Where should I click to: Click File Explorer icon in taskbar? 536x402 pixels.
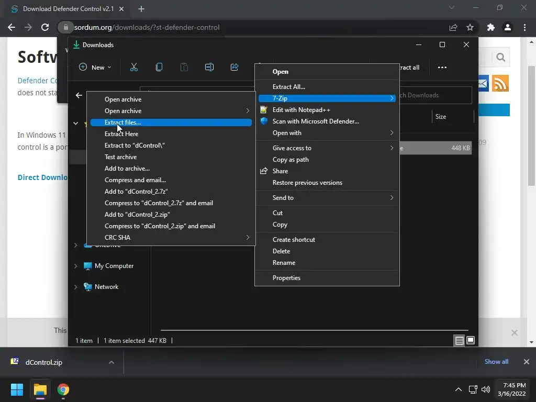click(40, 389)
